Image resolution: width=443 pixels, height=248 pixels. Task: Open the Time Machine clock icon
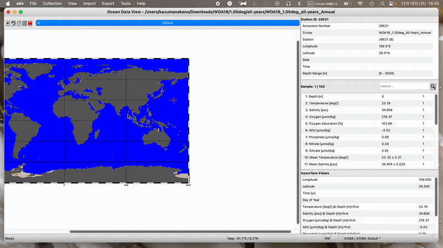(x=372, y=4)
